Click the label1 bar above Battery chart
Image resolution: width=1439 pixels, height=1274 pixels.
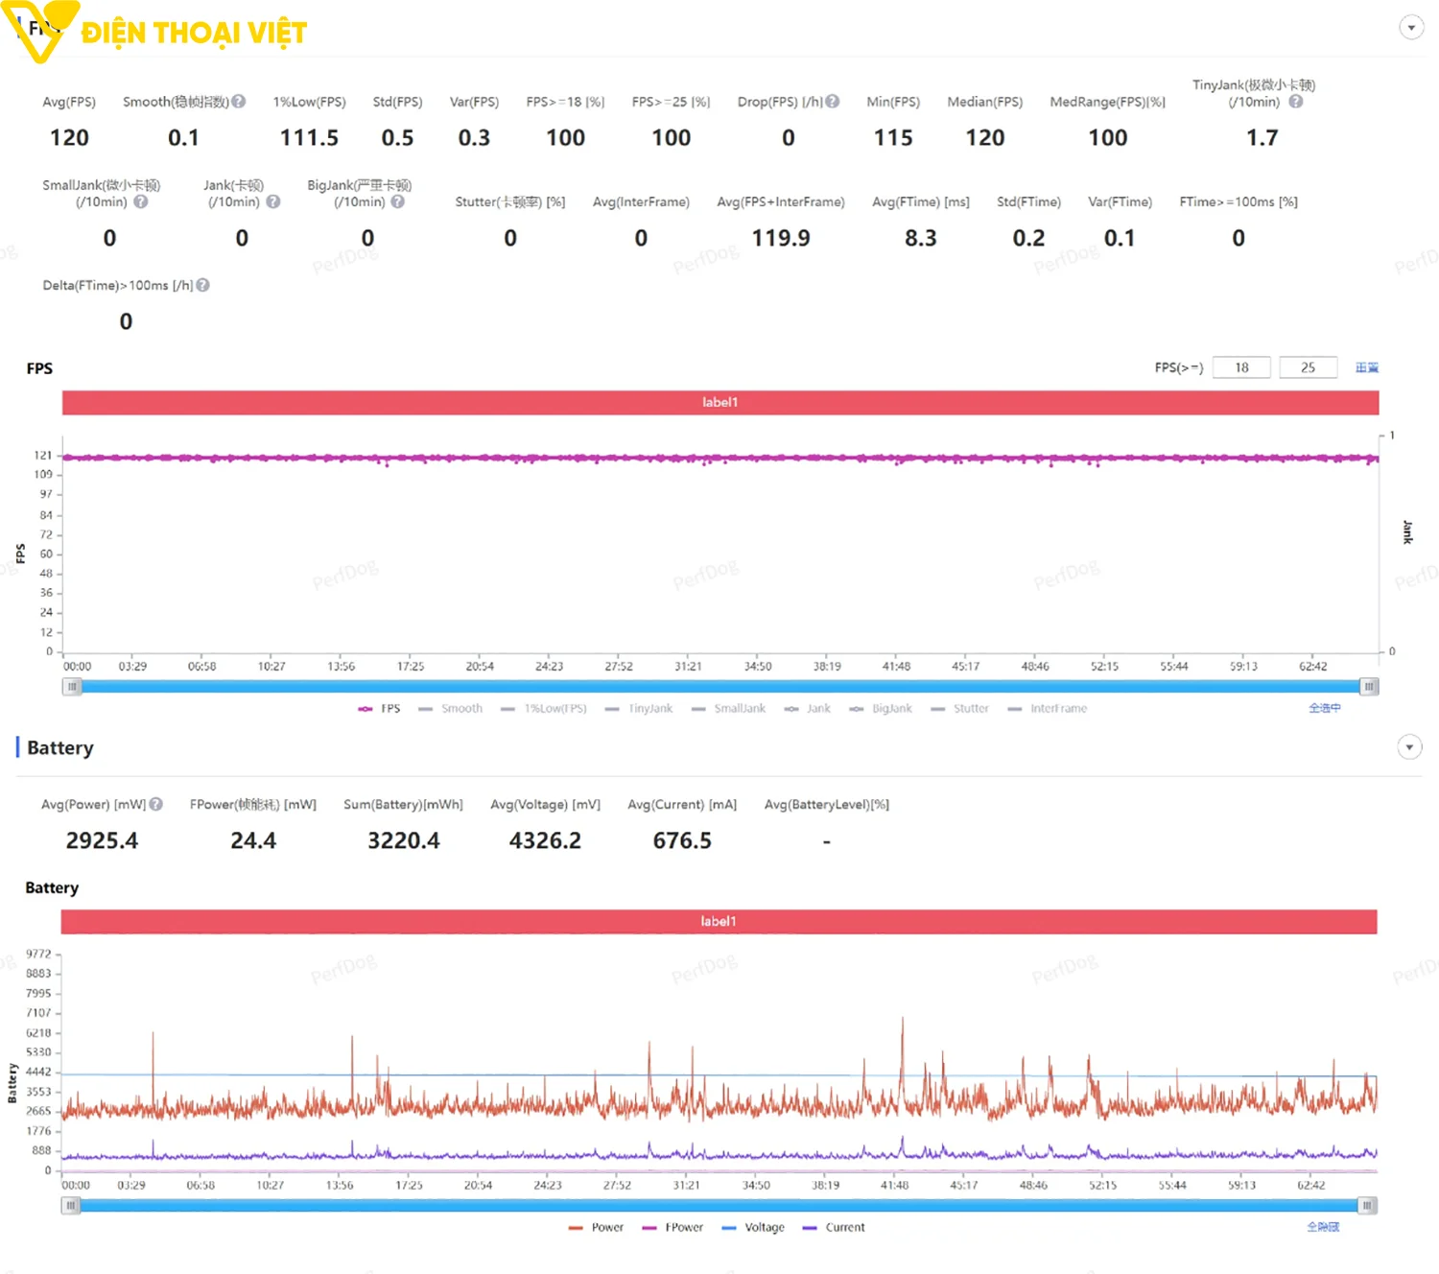719,922
